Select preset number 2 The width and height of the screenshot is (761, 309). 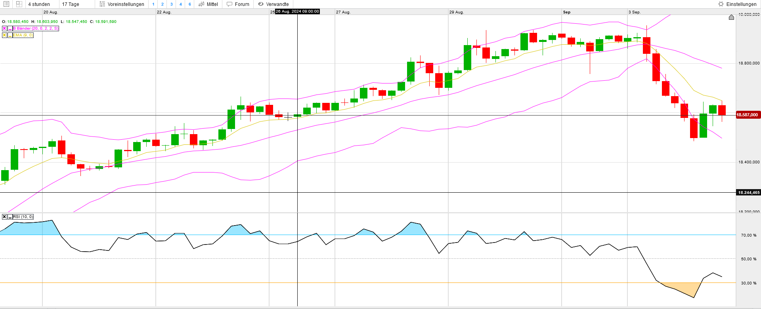163,4
